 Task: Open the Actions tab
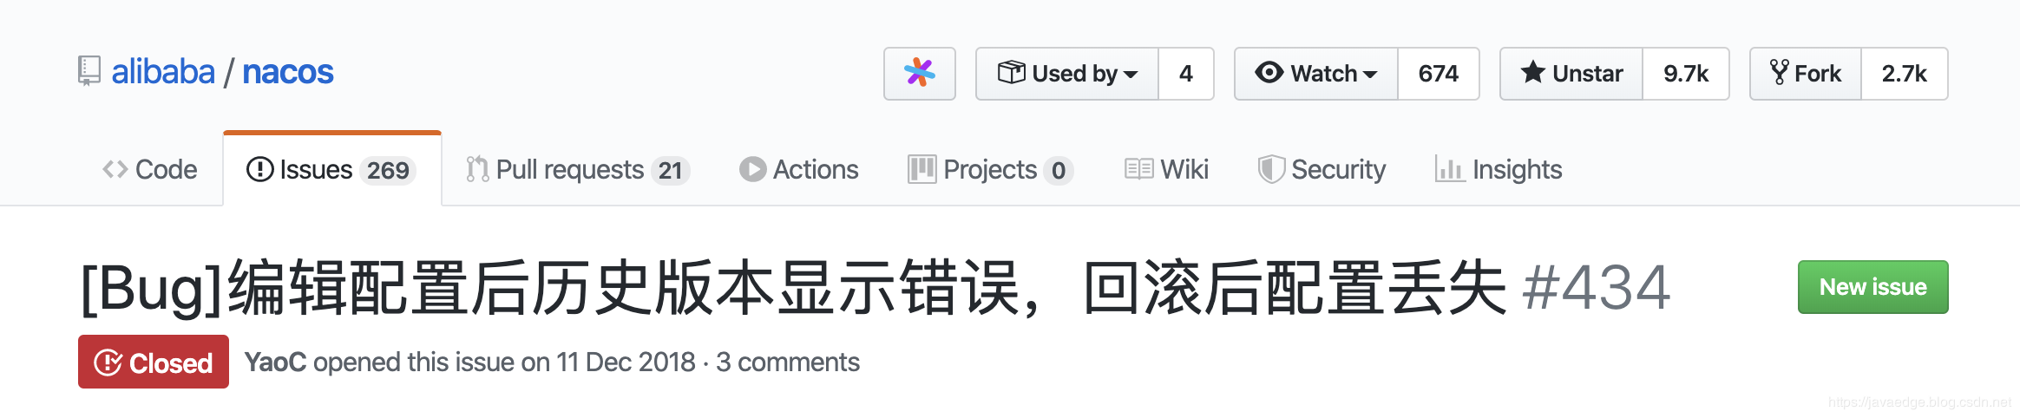[x=798, y=169]
